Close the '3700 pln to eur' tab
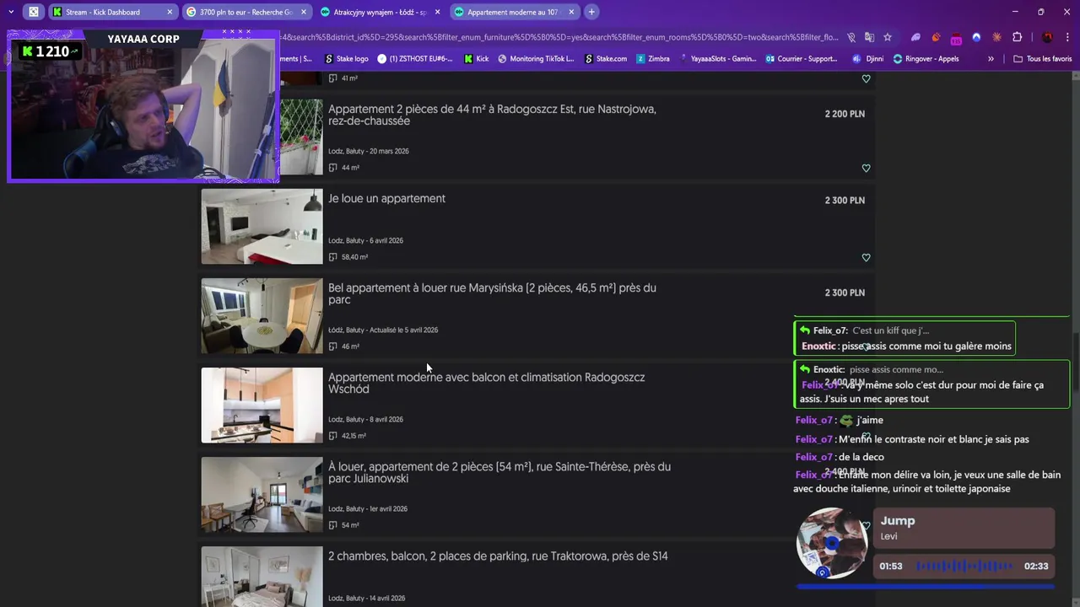Screen dimensions: 1080x607 pyautogui.click(x=304, y=12)
